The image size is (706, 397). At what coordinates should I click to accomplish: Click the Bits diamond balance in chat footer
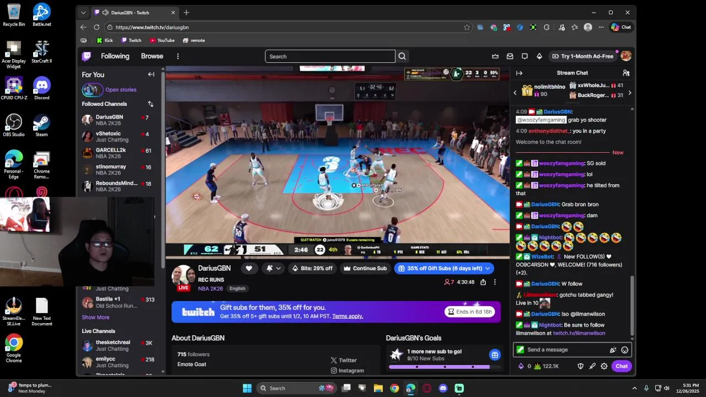click(524, 366)
